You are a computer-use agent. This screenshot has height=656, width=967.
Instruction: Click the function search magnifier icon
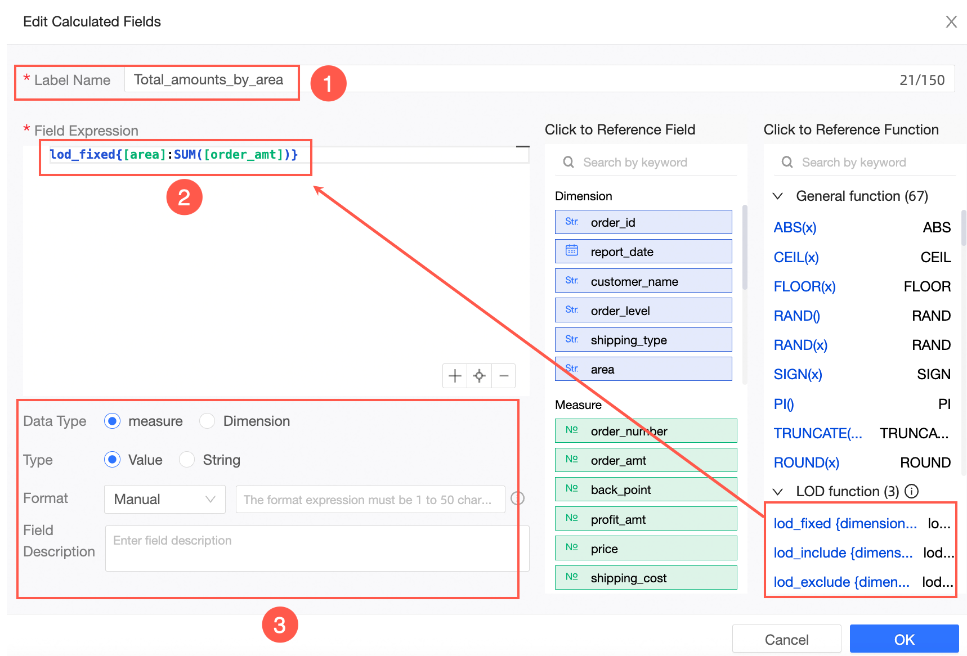[787, 162]
